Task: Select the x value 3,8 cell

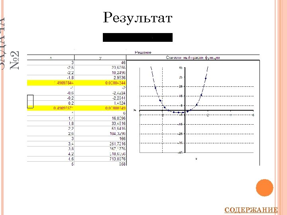Action: tap(51, 149)
